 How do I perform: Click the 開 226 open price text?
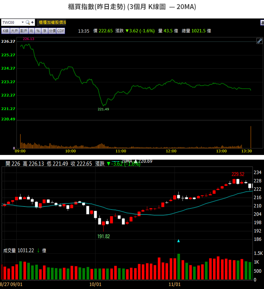(13, 164)
